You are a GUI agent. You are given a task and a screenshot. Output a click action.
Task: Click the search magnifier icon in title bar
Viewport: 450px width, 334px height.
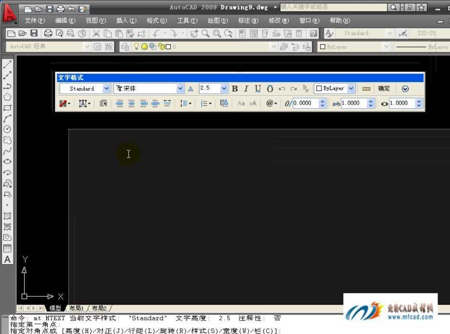(394, 7)
